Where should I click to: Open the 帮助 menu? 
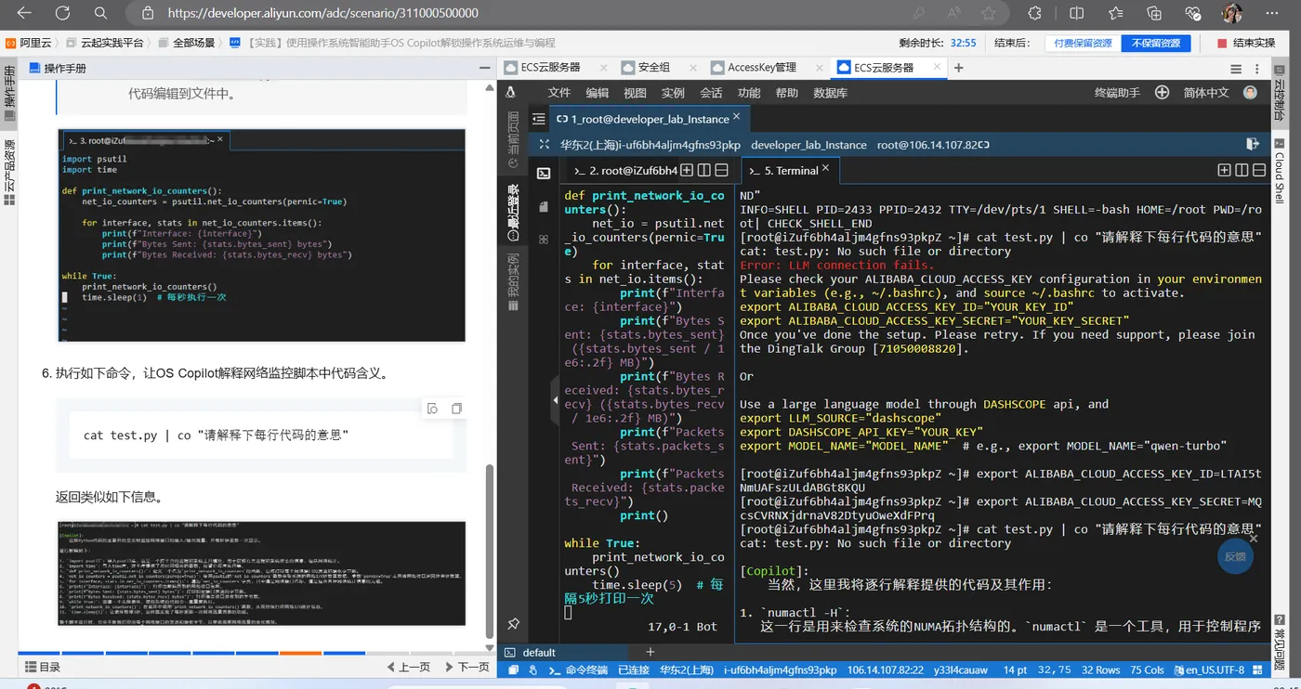point(786,92)
